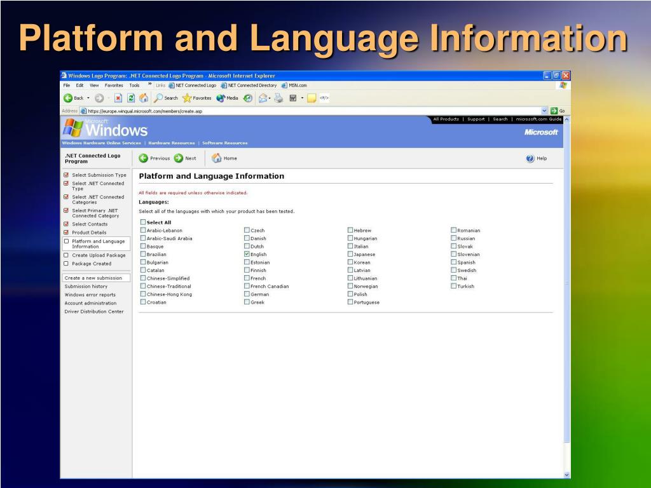
Task: Click the scrollbar down arrow
Action: click(566, 475)
